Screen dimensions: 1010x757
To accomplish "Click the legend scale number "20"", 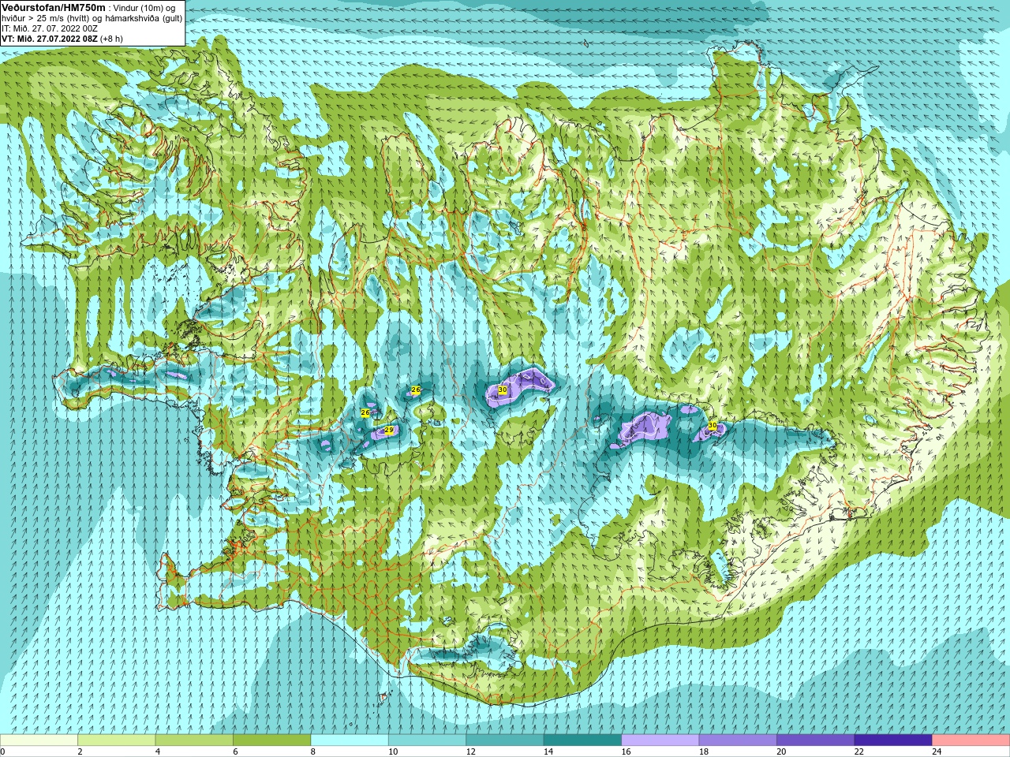I will [x=781, y=751].
